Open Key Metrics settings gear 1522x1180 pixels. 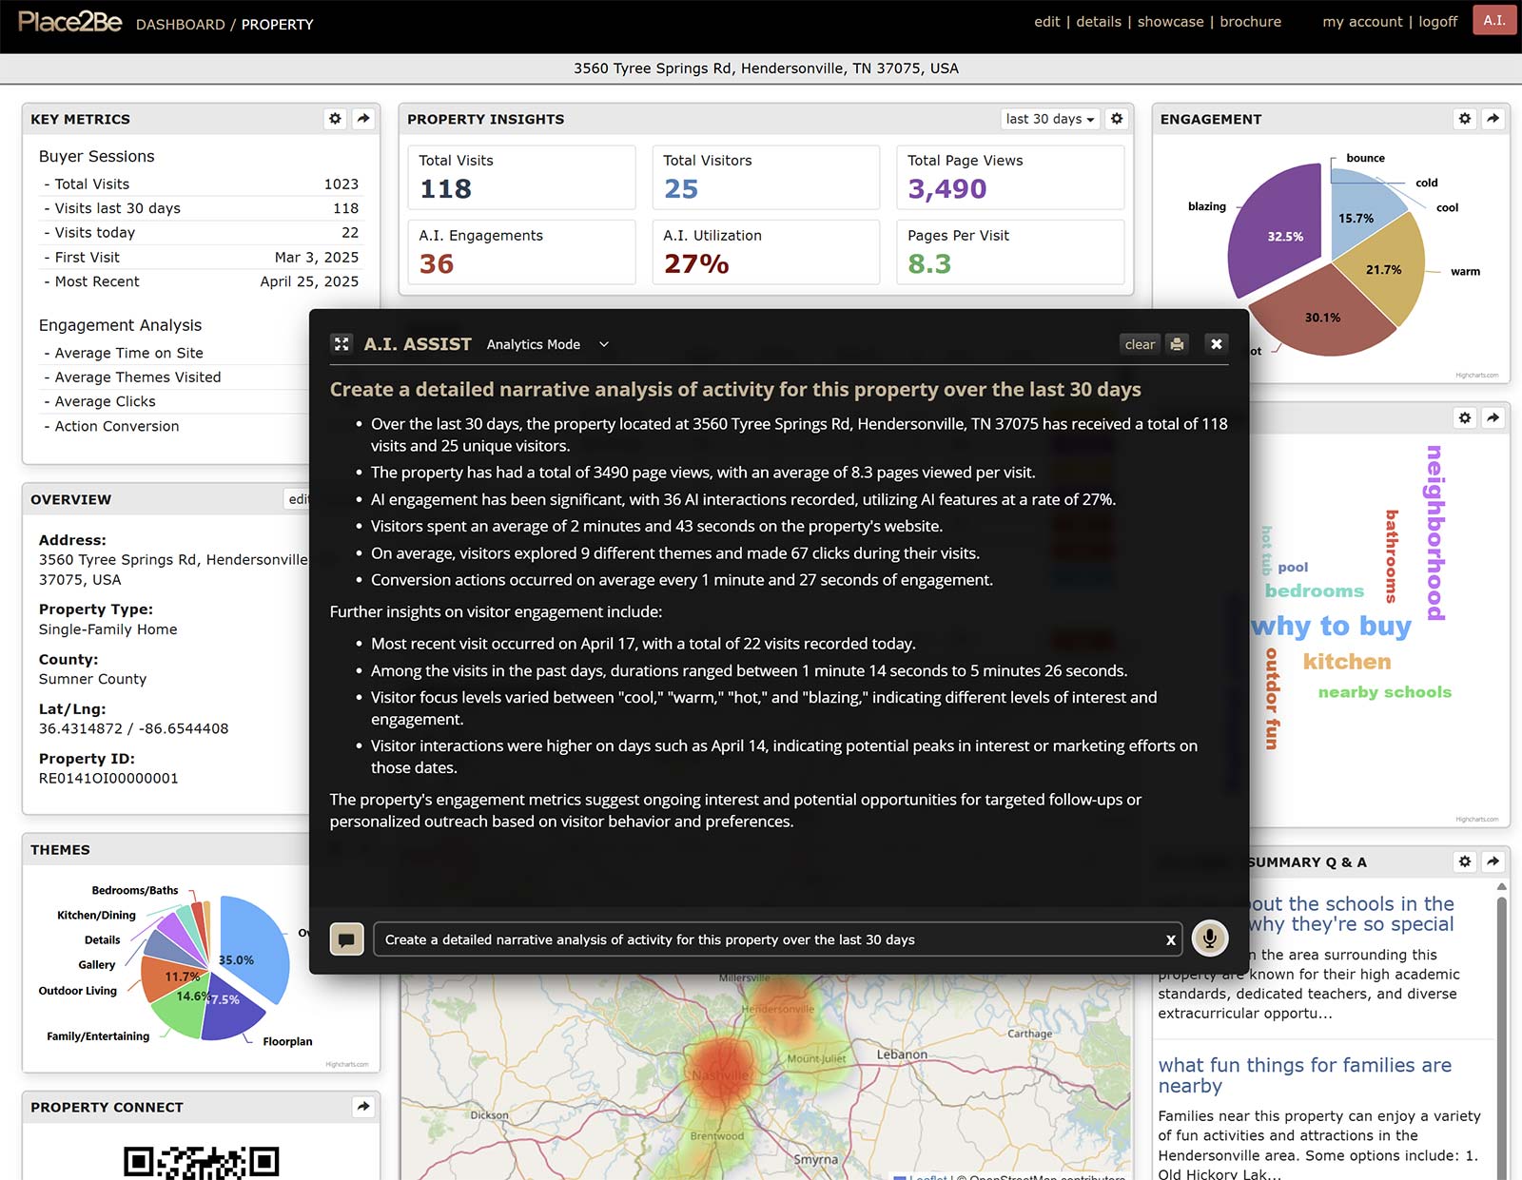tap(335, 119)
